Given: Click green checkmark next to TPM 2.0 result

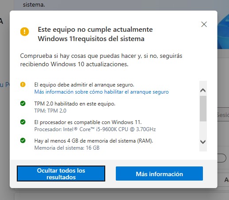Looking at the screenshot, I should tap(23, 103).
